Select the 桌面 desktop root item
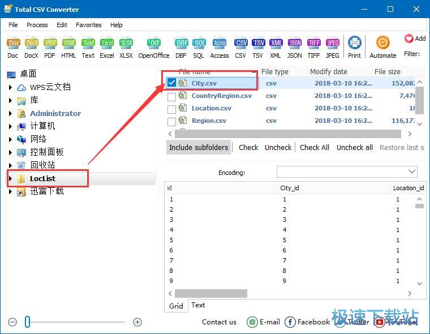Image resolution: width=430 pixels, height=334 pixels. click(28, 74)
